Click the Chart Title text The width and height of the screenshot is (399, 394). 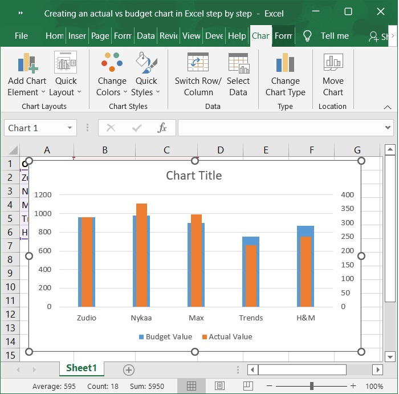pyautogui.click(x=194, y=176)
